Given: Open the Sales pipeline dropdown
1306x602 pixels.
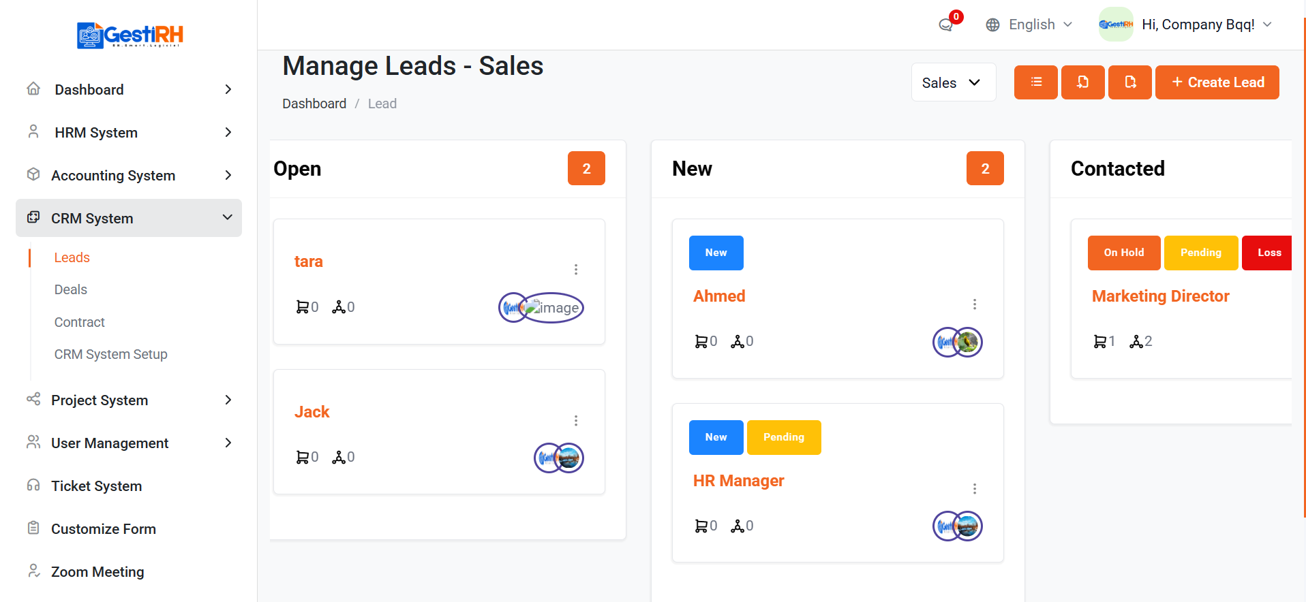Looking at the screenshot, I should [953, 82].
